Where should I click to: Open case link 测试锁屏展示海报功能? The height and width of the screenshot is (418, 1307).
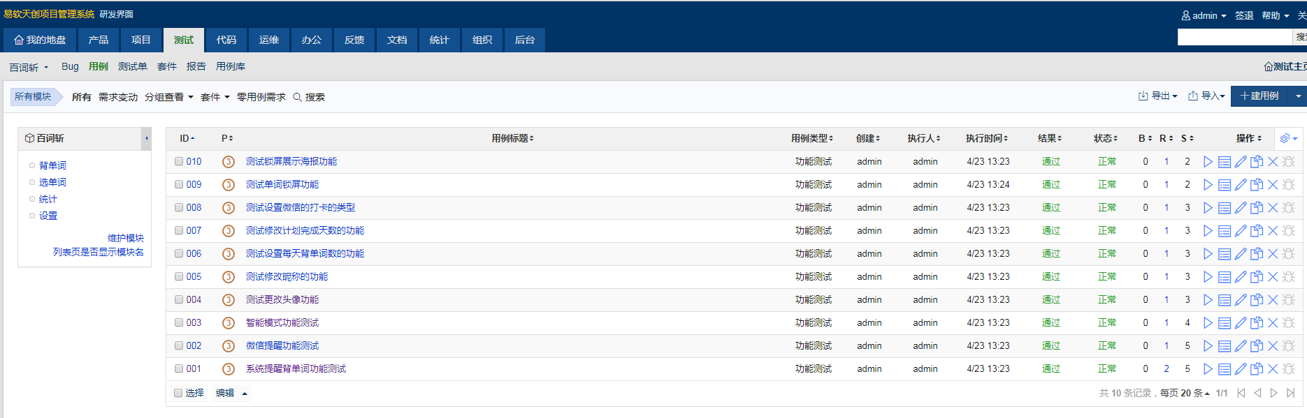(291, 162)
